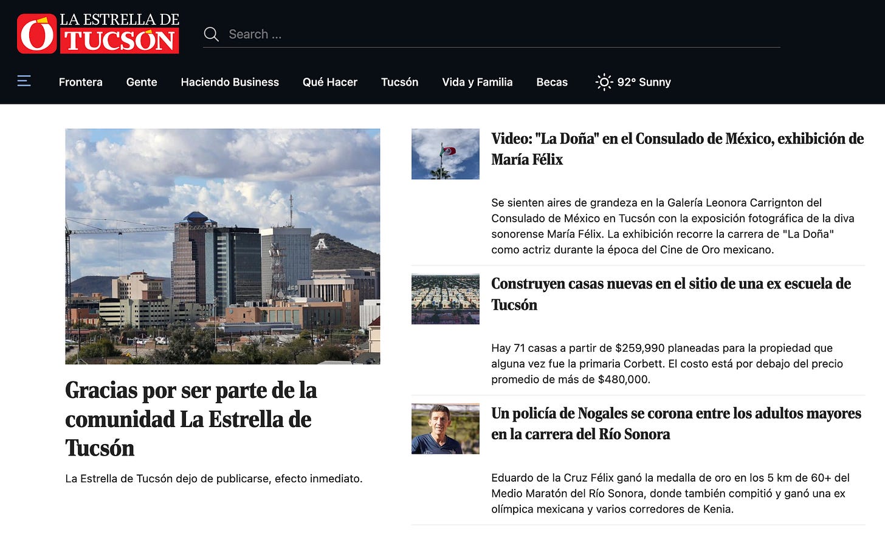
Task: Click the search magnifier icon
Action: (x=212, y=34)
